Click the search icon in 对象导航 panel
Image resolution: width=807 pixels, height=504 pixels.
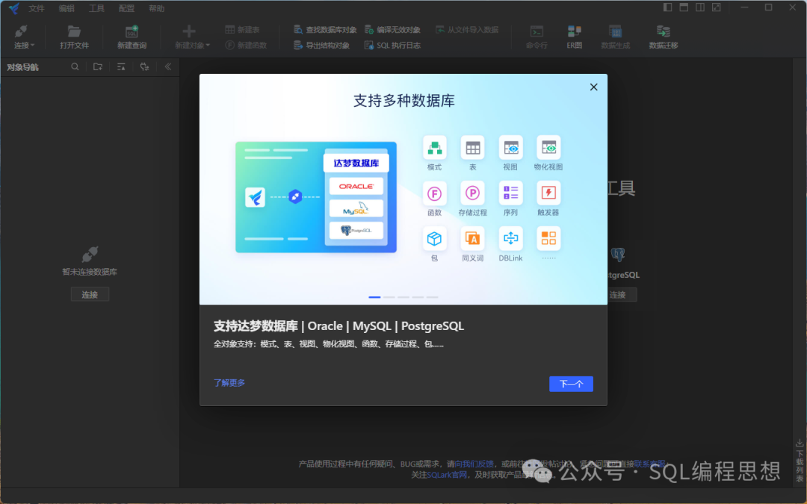point(75,66)
